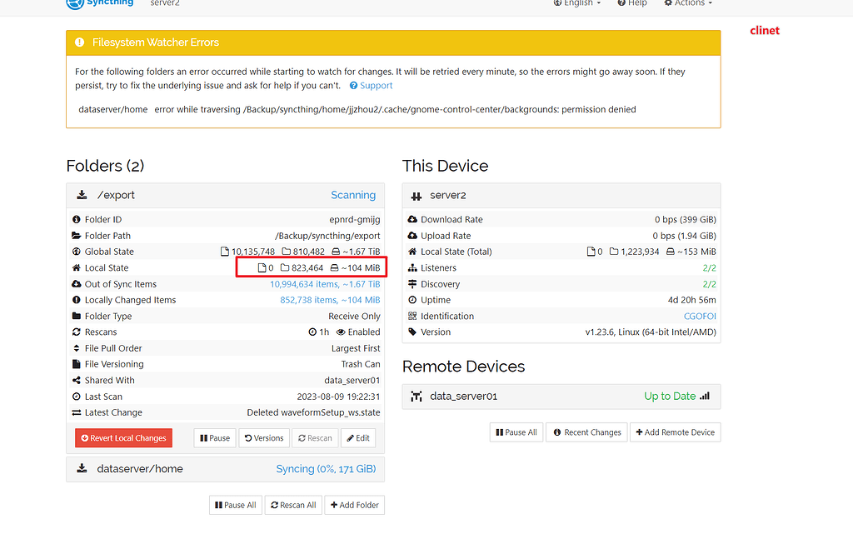Open the Actions menu
Image resolution: width=853 pixels, height=539 pixels.
(688, 3)
